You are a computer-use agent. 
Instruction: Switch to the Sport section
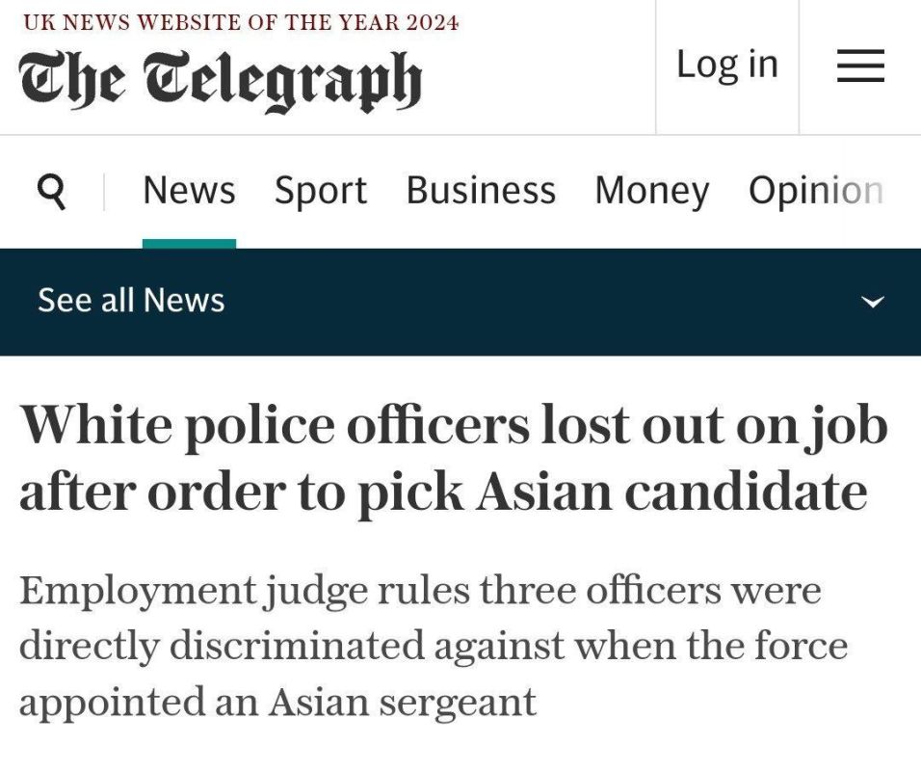(x=320, y=191)
